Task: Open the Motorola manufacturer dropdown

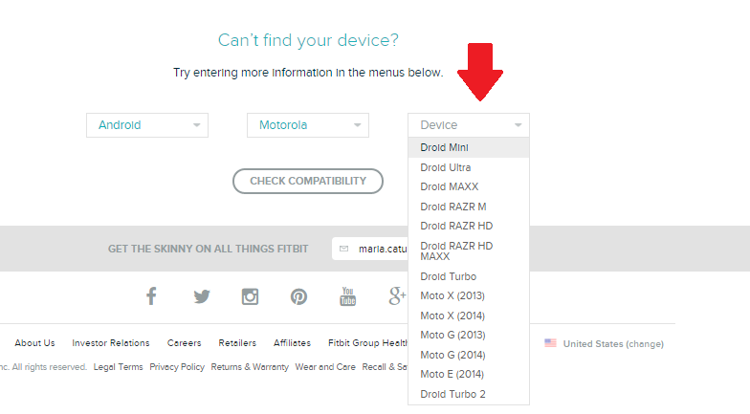Action: 308,125
